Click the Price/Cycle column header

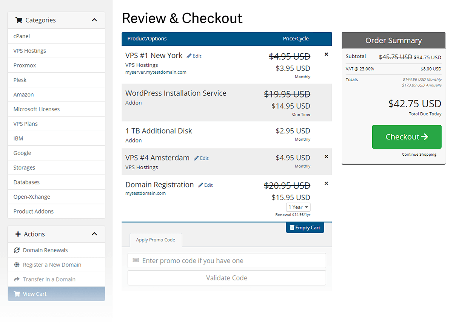coord(296,39)
